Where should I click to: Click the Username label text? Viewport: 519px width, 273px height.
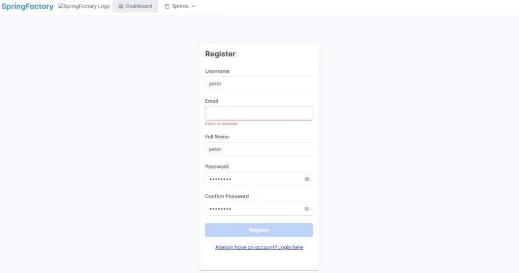click(x=217, y=71)
